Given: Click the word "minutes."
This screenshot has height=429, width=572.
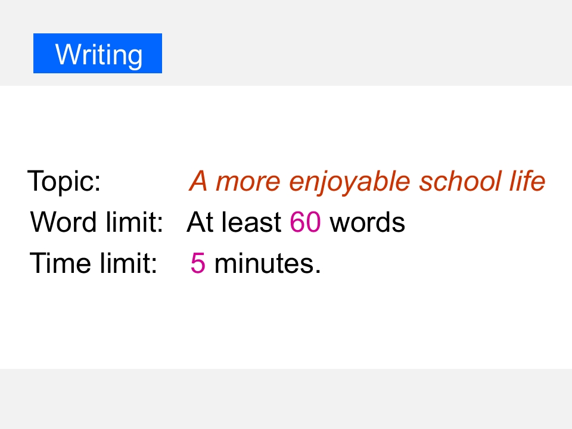Looking at the screenshot, I should coord(268,263).
